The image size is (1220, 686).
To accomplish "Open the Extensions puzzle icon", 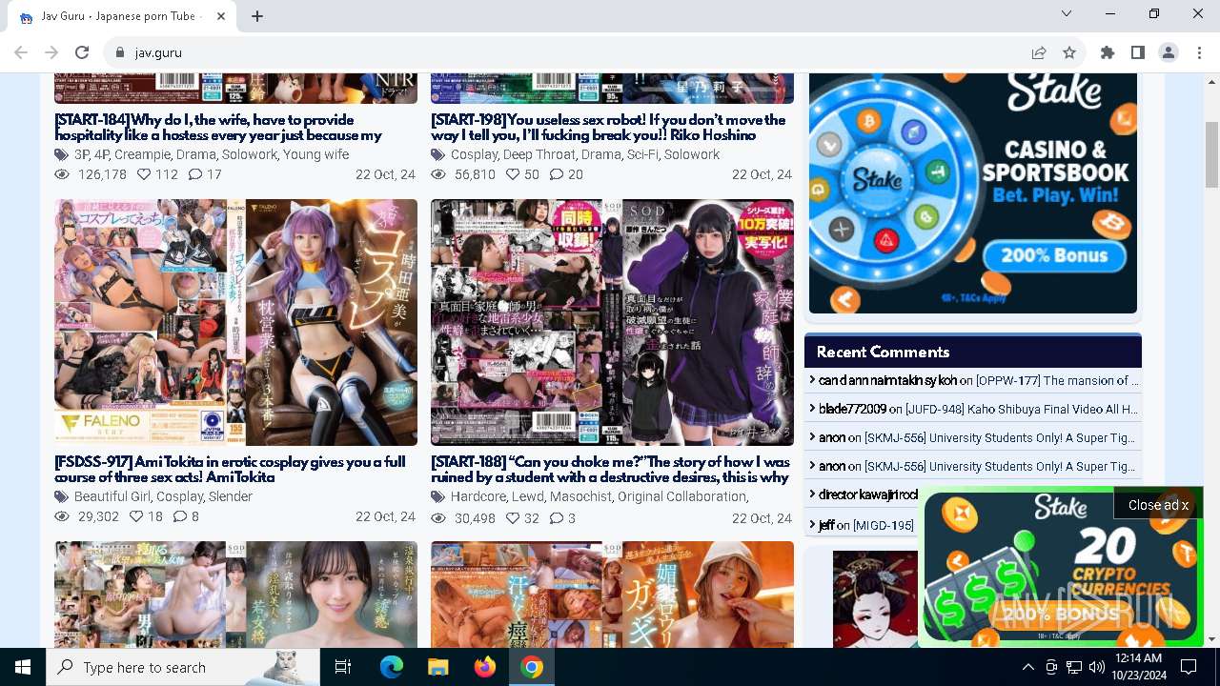I will coord(1108,52).
